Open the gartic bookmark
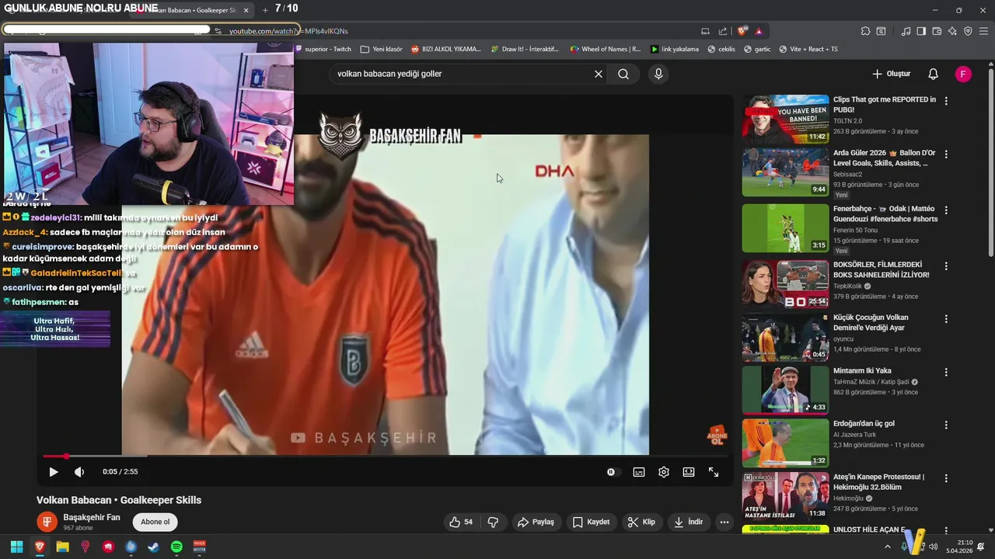995x559 pixels. [x=758, y=49]
